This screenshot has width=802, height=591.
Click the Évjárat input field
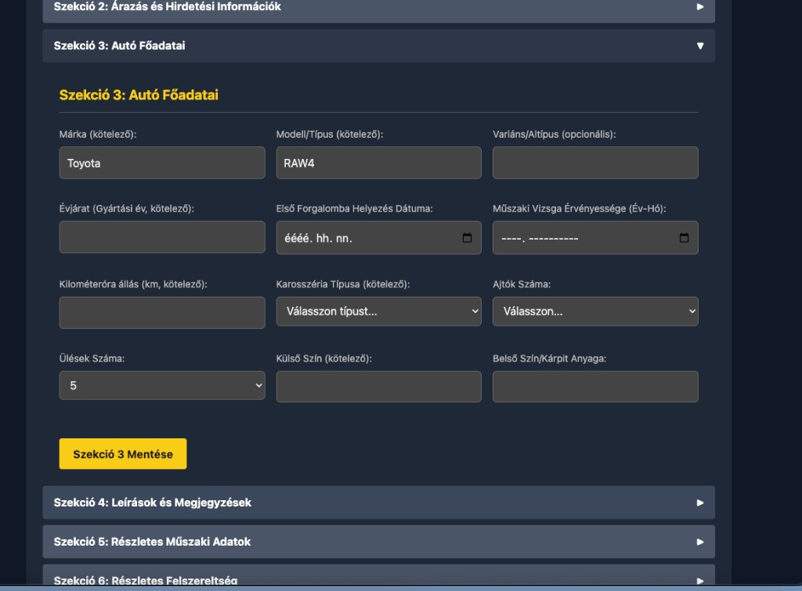pyautogui.click(x=162, y=237)
